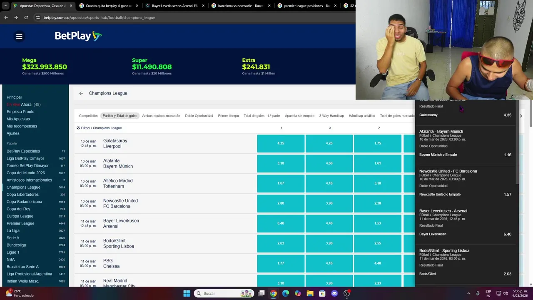
Task: Show hidden system tray icons
Action: click(468, 293)
